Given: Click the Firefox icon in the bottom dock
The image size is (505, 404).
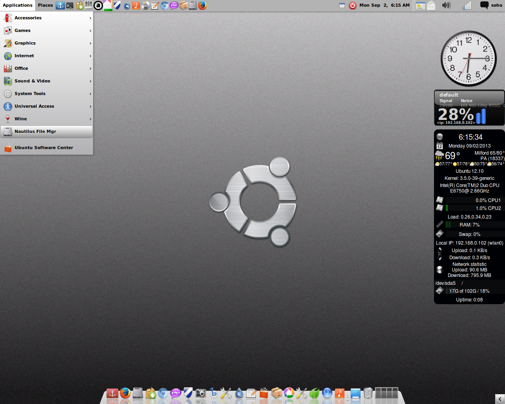Looking at the screenshot, I should [x=125, y=393].
